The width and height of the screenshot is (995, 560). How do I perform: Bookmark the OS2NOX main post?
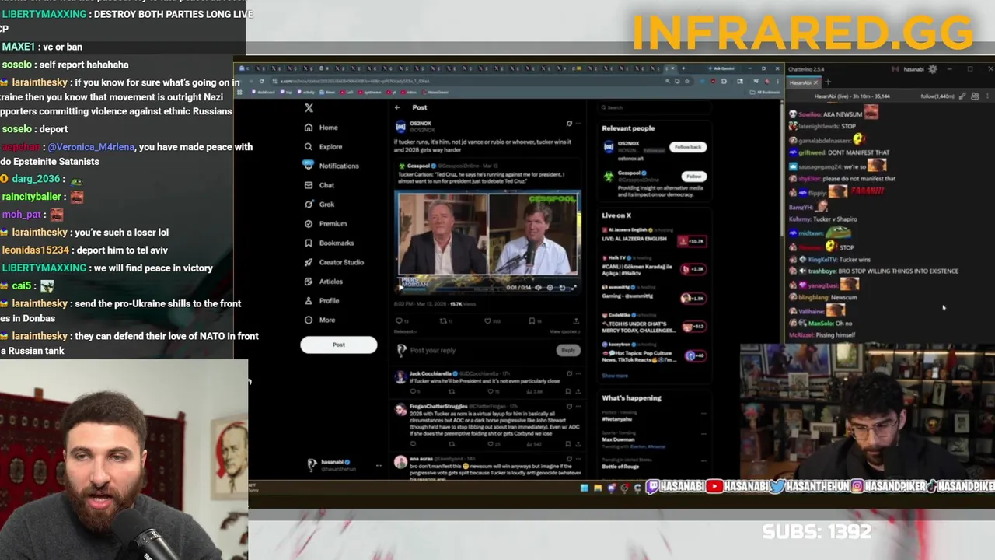click(x=532, y=320)
